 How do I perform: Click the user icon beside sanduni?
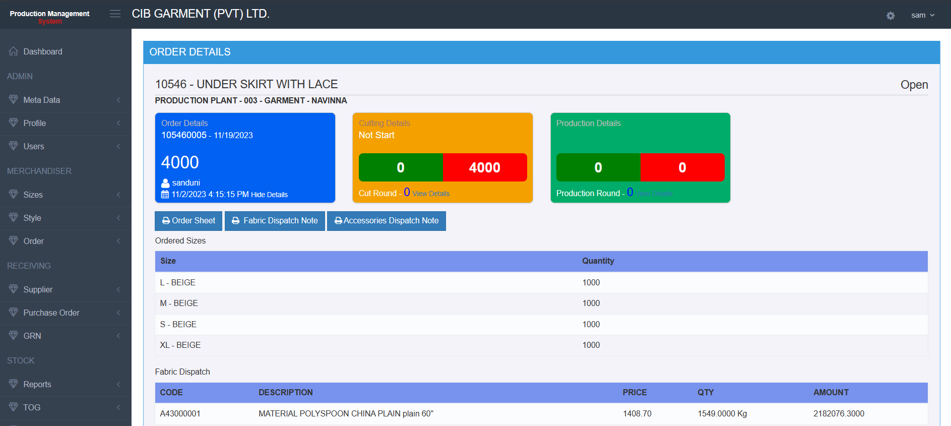[165, 183]
